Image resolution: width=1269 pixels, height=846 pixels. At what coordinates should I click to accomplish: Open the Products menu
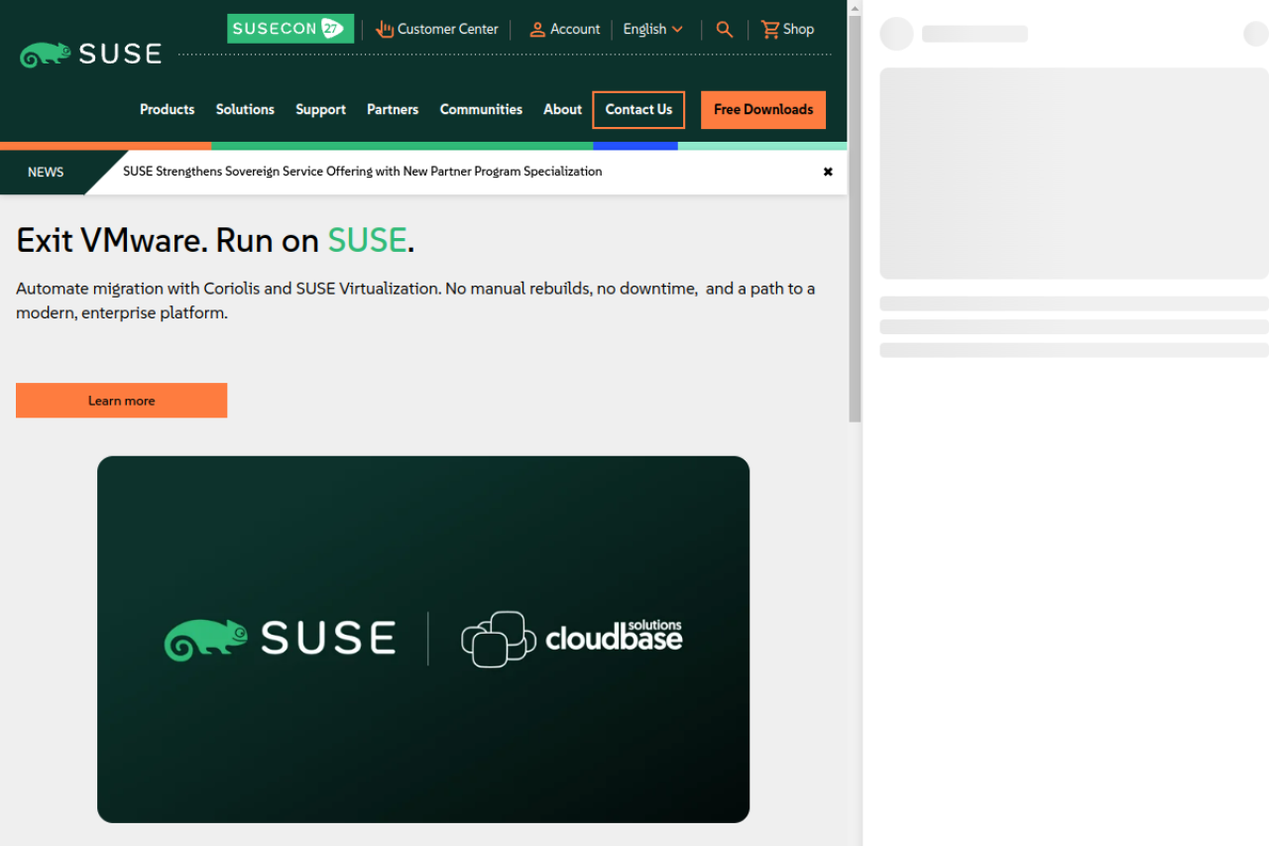[168, 110]
